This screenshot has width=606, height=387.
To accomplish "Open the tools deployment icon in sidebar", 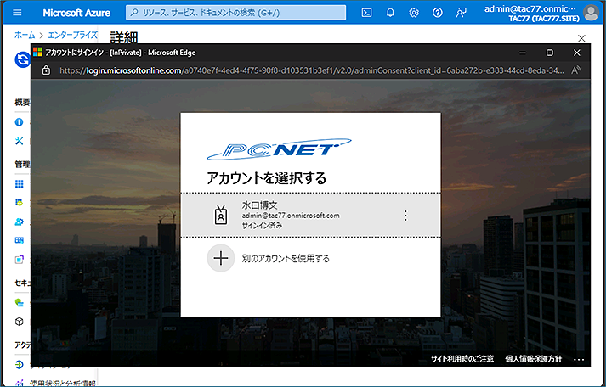I will coord(19,141).
